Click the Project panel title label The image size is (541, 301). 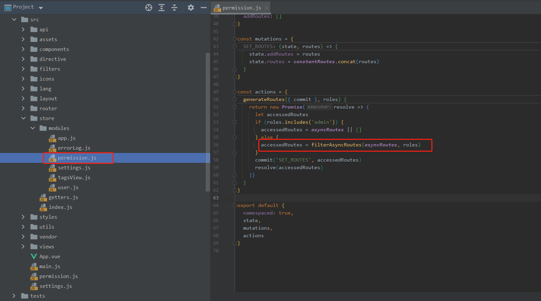coord(23,7)
